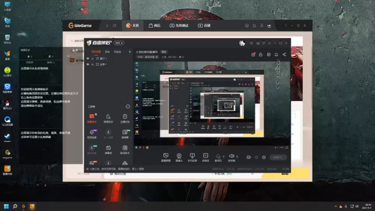Collapse the 工具箱 toolbox circle button
The image size is (375, 211).
(x=128, y=106)
